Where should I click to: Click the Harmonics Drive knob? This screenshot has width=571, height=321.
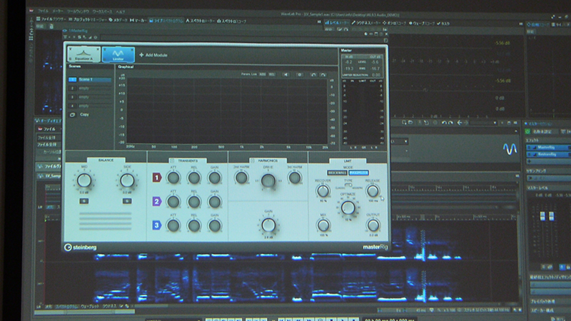click(x=267, y=181)
